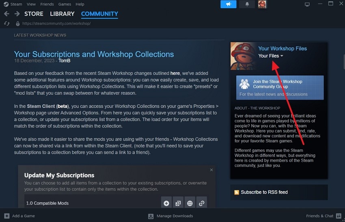This screenshot has height=222, width=345.
Task: Open the Help menu
Action: [80, 4]
